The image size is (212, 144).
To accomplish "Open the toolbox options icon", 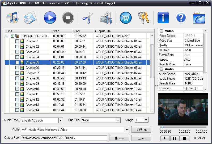I will (106, 18).
